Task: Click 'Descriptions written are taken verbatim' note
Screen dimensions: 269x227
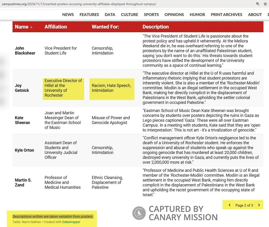Action: (53, 217)
